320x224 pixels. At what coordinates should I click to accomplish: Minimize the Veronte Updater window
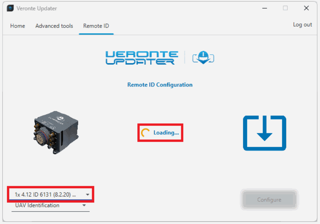tap(264, 8)
